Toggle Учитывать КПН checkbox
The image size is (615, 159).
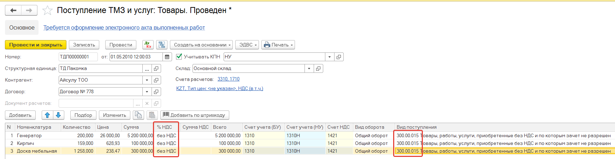coord(179,57)
